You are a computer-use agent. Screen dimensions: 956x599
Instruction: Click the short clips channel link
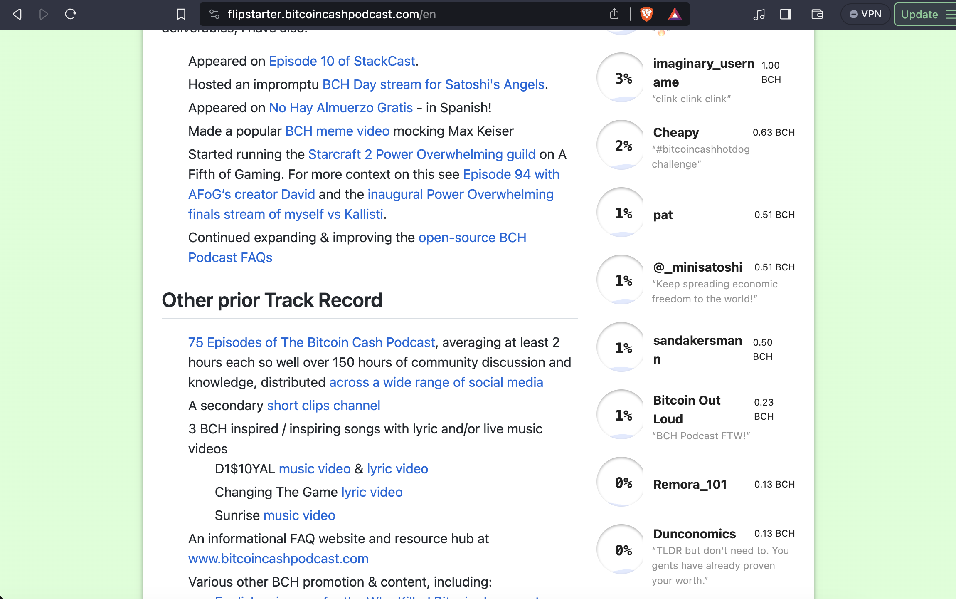tap(323, 406)
